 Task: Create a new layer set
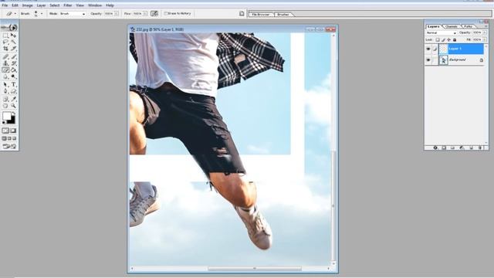pyautogui.click(x=453, y=147)
